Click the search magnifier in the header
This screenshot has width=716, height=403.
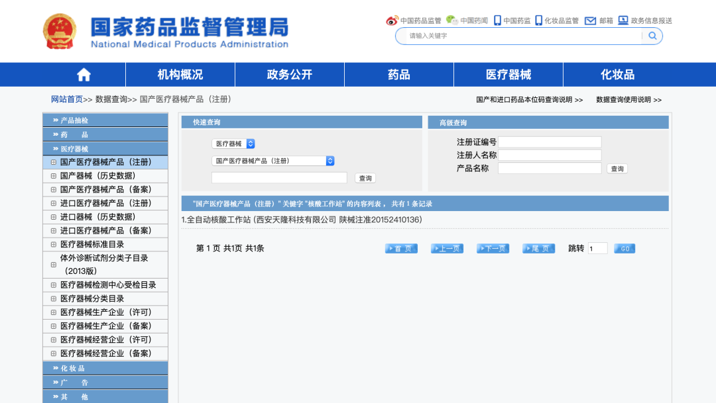click(x=652, y=36)
